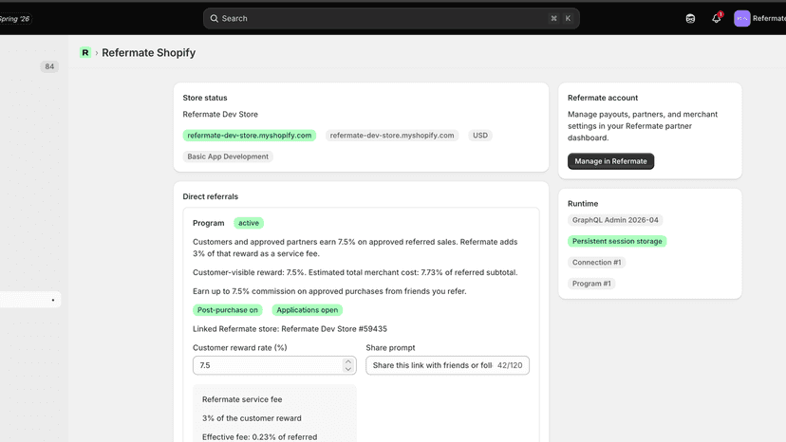Screen dimensions: 786x442
Task: Click the green refermate-dev-store.myshopify.com badge
Action: (x=249, y=136)
